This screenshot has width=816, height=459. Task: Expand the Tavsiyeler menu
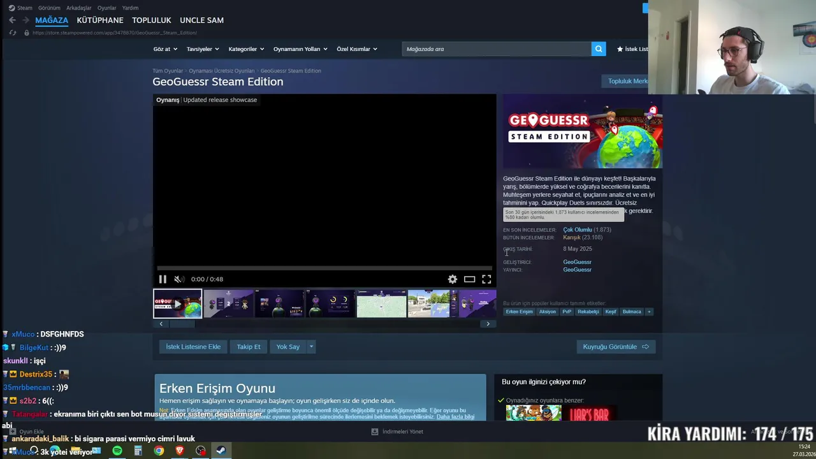[203, 49]
